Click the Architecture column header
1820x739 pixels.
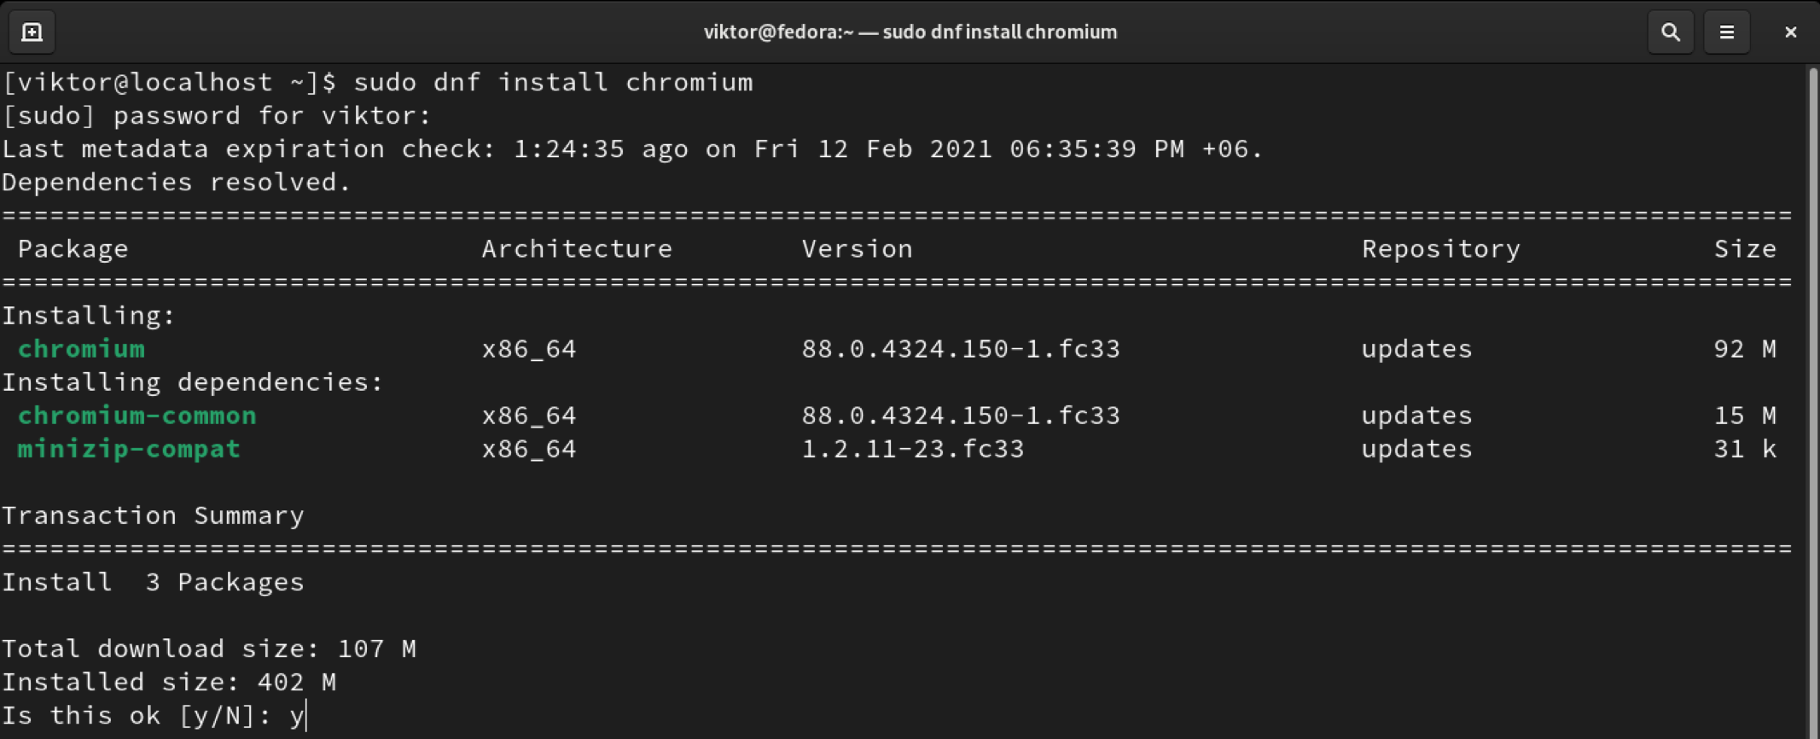pos(577,249)
